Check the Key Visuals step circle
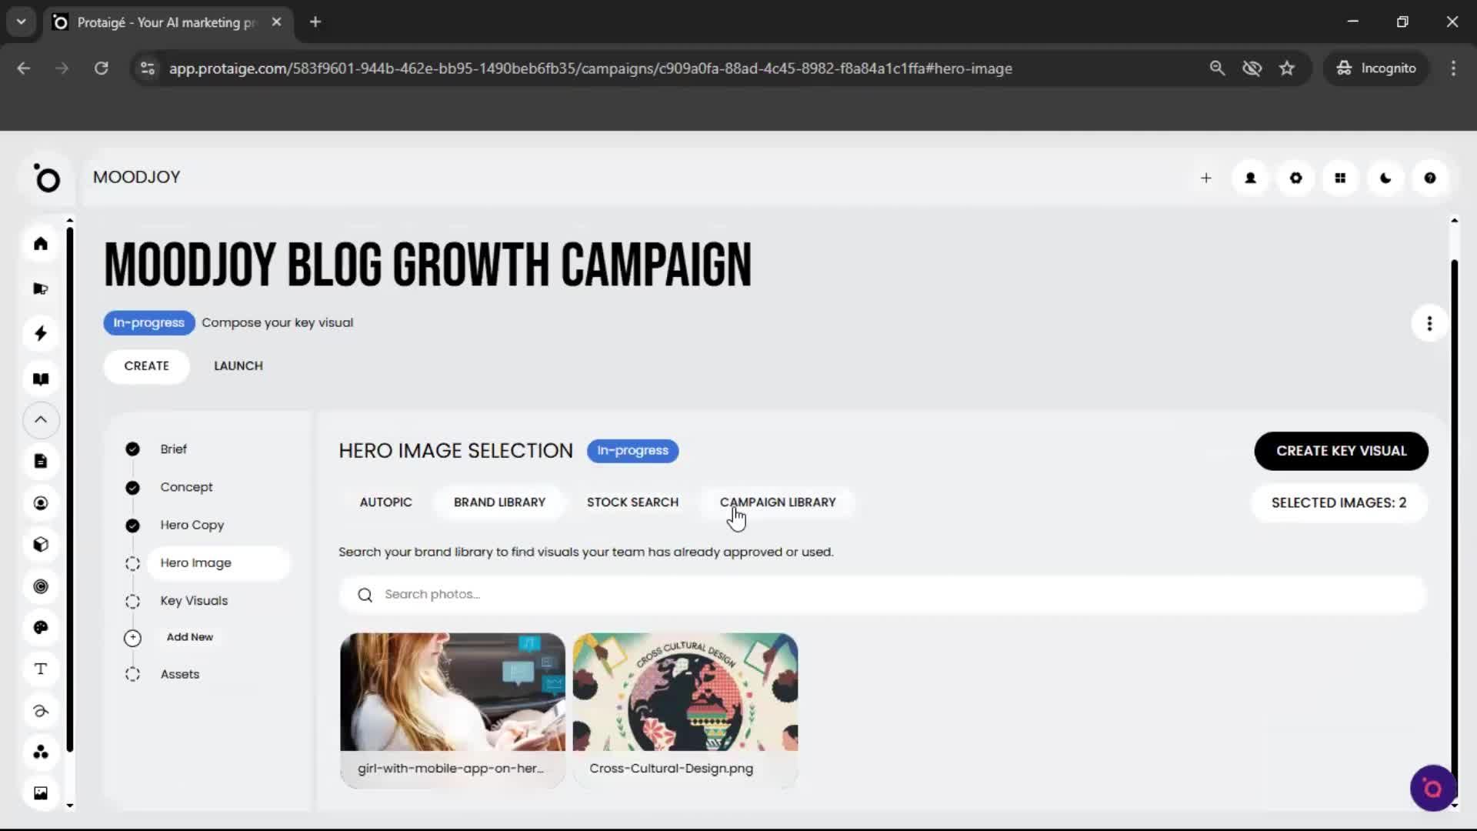The height and width of the screenshot is (831, 1477). click(132, 601)
